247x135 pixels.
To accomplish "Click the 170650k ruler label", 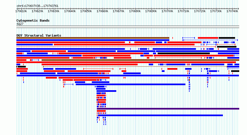I will (86, 11).
